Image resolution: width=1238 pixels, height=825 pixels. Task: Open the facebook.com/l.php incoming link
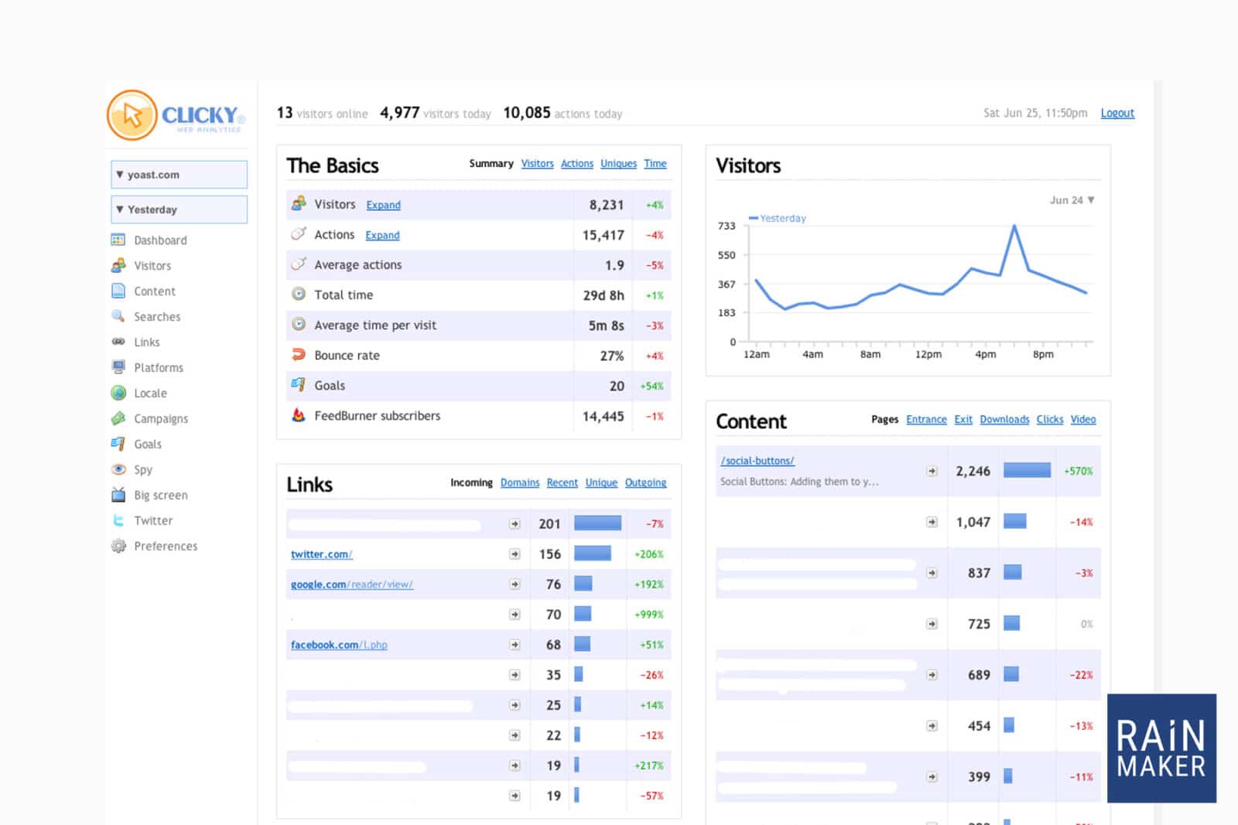pos(339,645)
